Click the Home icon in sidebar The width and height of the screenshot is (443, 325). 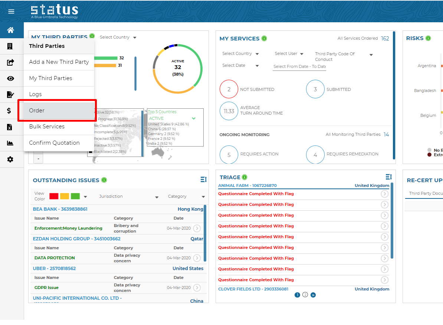(10, 30)
